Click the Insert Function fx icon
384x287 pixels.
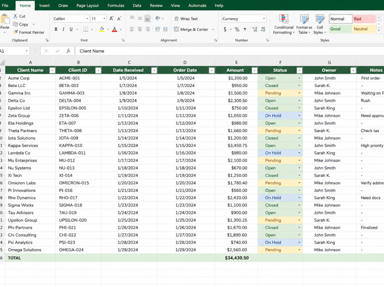(68, 51)
